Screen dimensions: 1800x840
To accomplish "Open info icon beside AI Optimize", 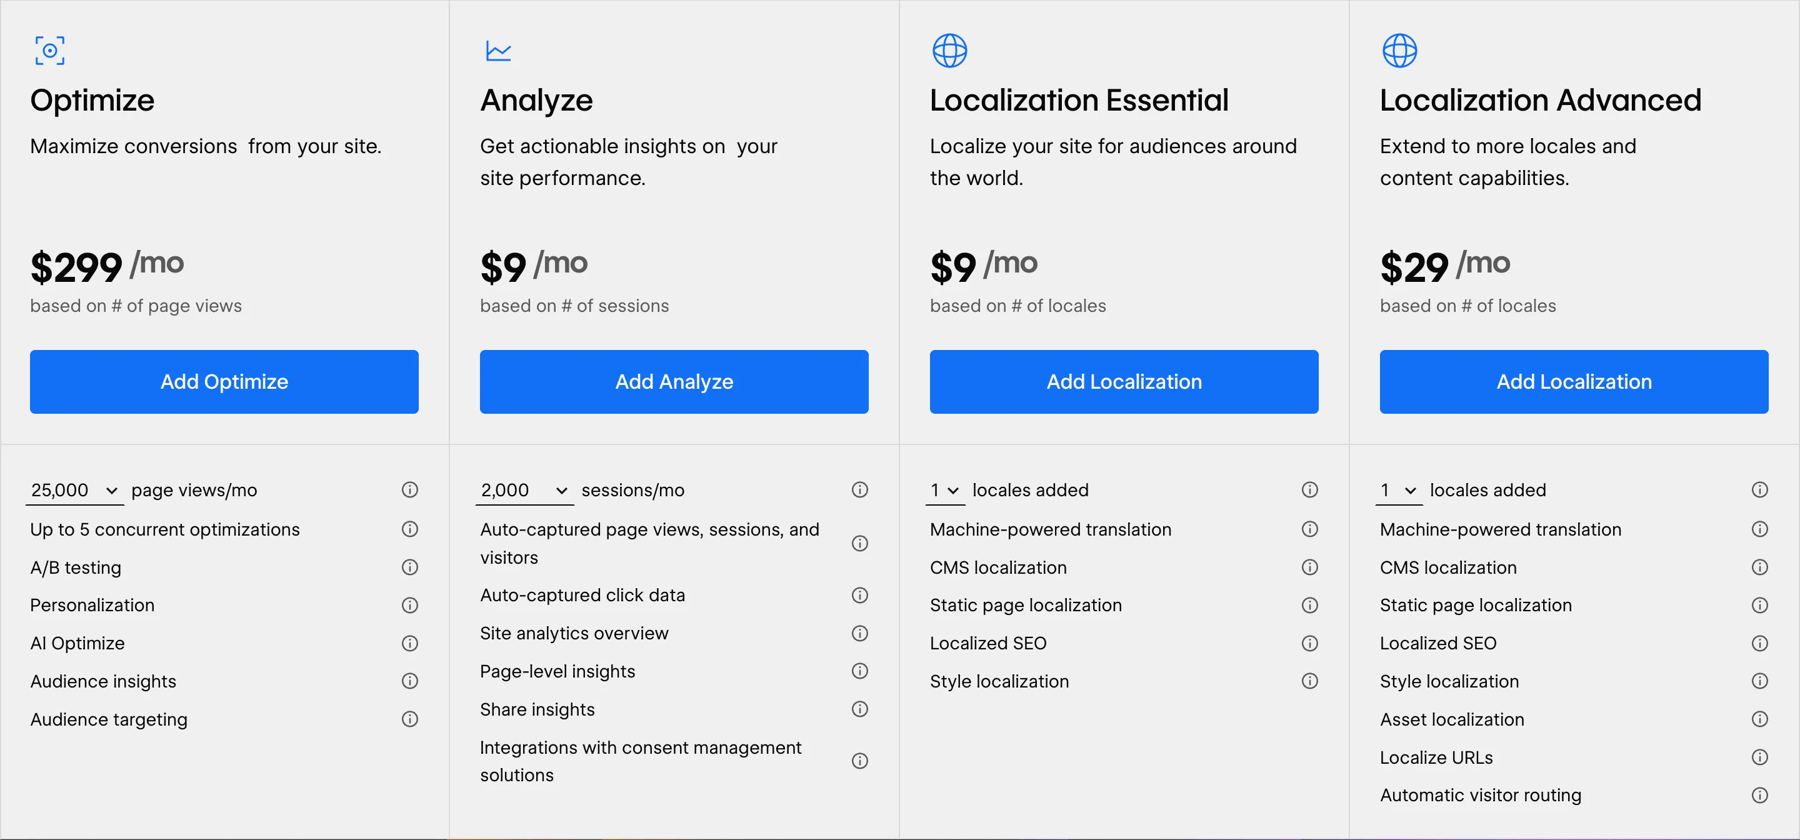I will click(x=410, y=643).
